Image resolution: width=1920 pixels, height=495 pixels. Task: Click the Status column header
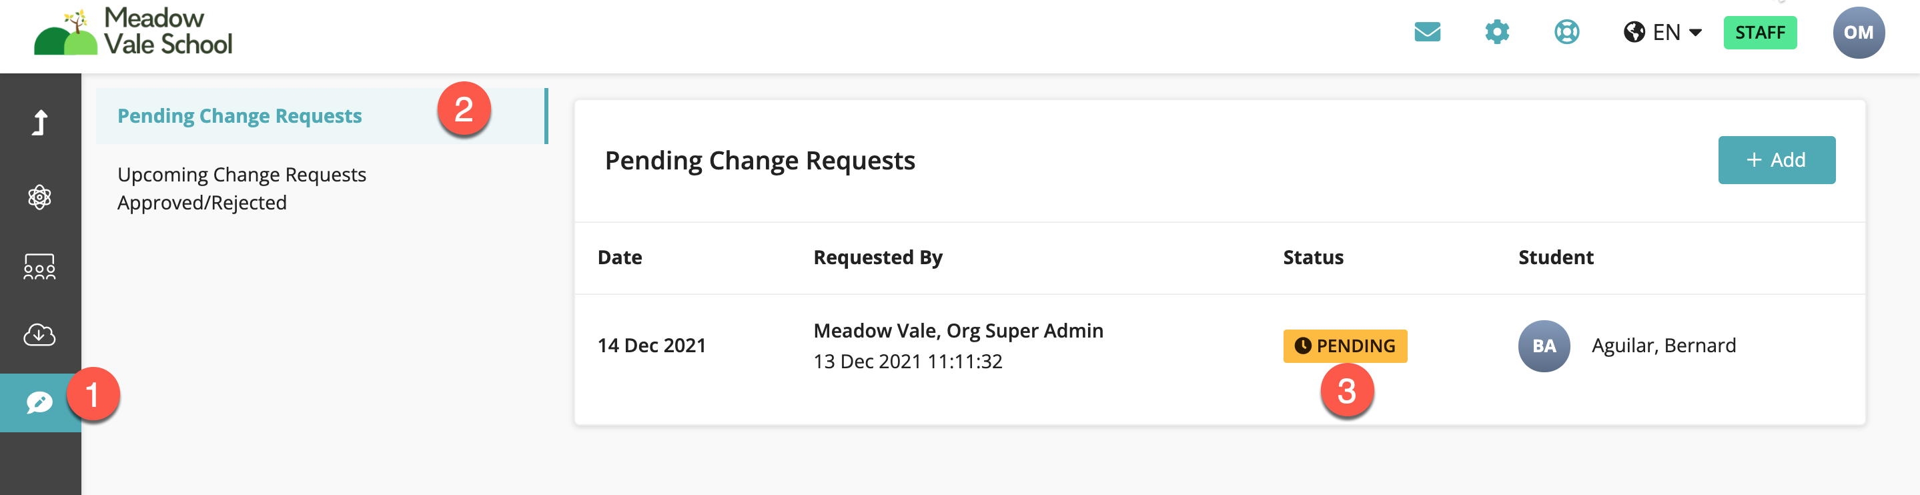[1312, 258]
